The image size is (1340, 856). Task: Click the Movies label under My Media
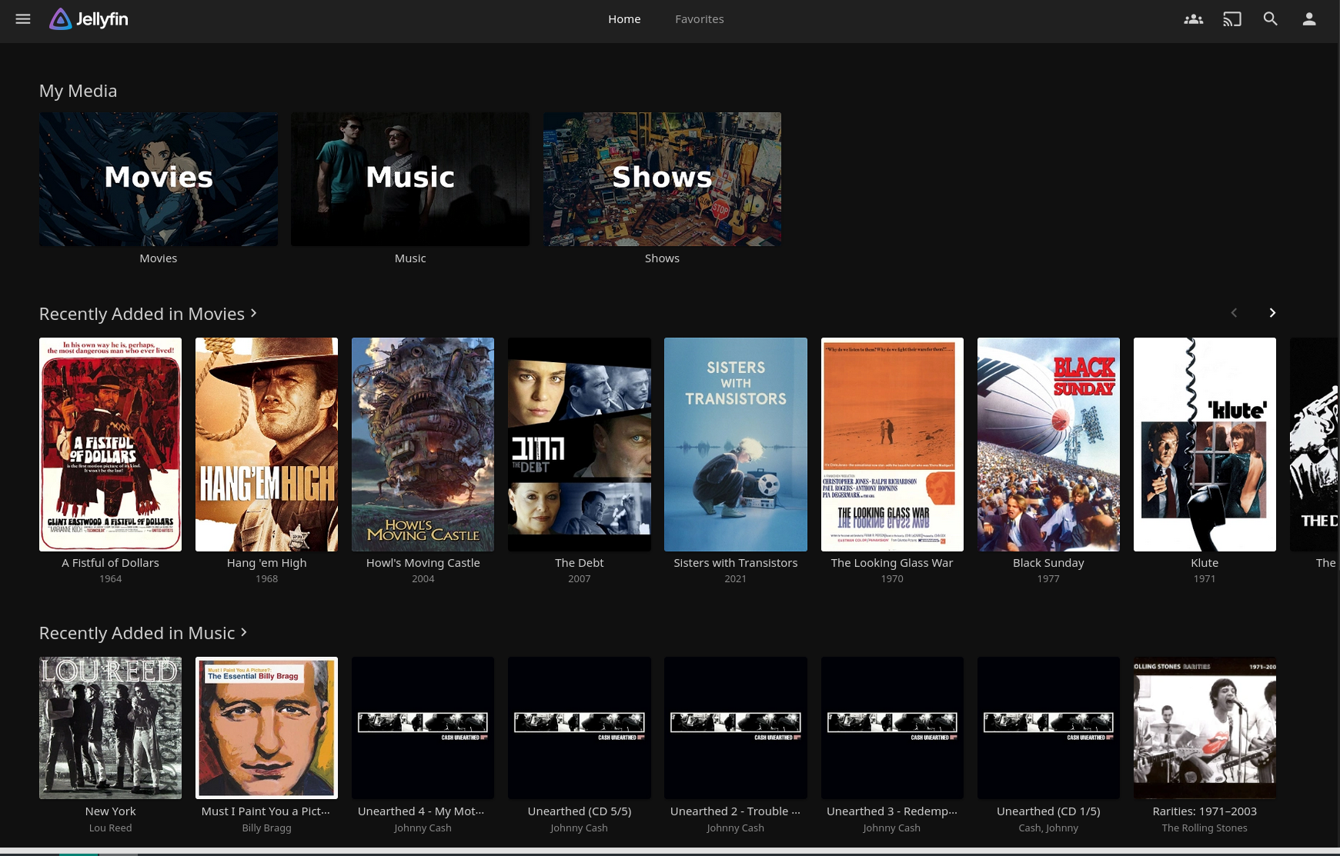[x=159, y=258]
